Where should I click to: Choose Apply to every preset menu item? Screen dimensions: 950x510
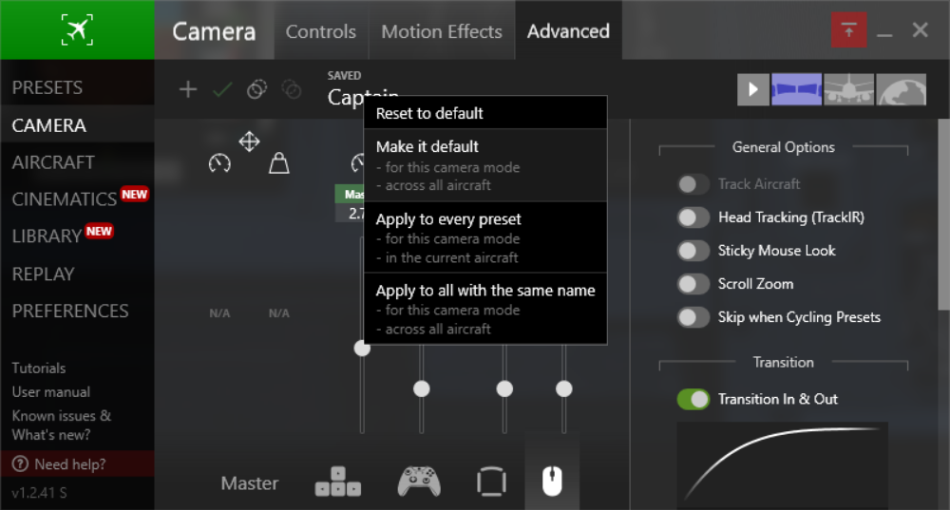(x=485, y=237)
